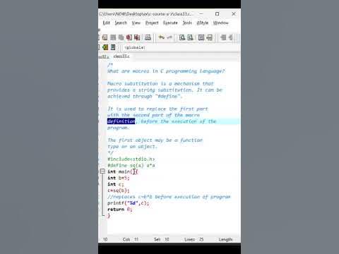Open the Project menu
The width and height of the screenshot is (339, 254).
point(152,23)
